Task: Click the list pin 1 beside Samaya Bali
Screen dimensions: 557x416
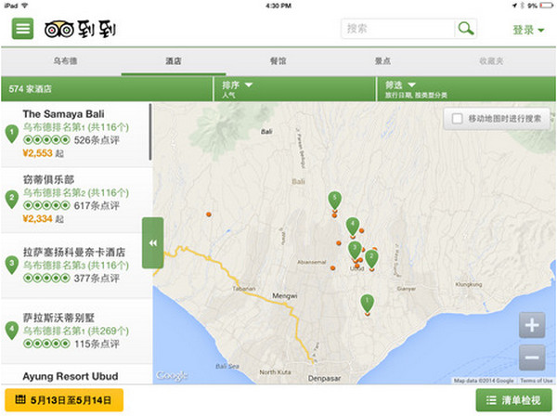Action: coord(12,134)
